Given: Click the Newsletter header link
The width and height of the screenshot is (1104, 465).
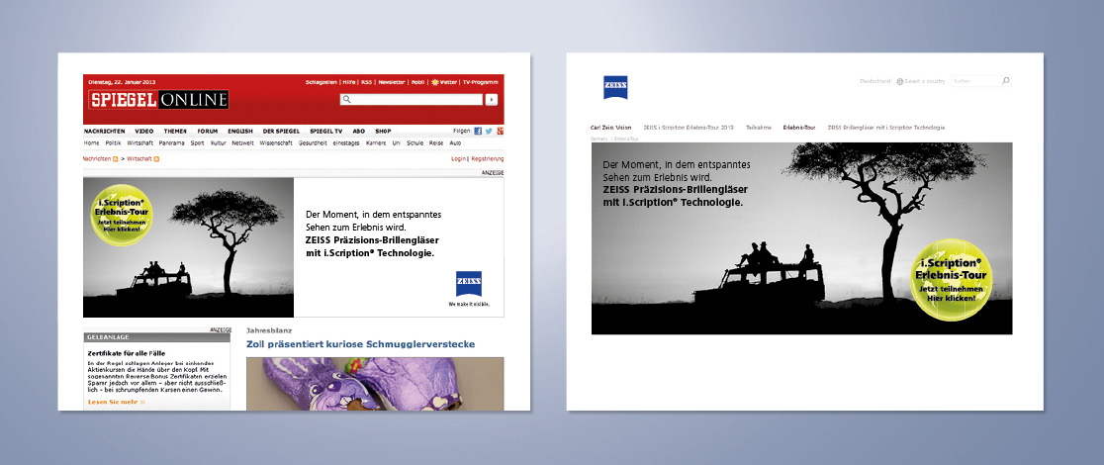Looking at the screenshot, I should click(x=392, y=82).
